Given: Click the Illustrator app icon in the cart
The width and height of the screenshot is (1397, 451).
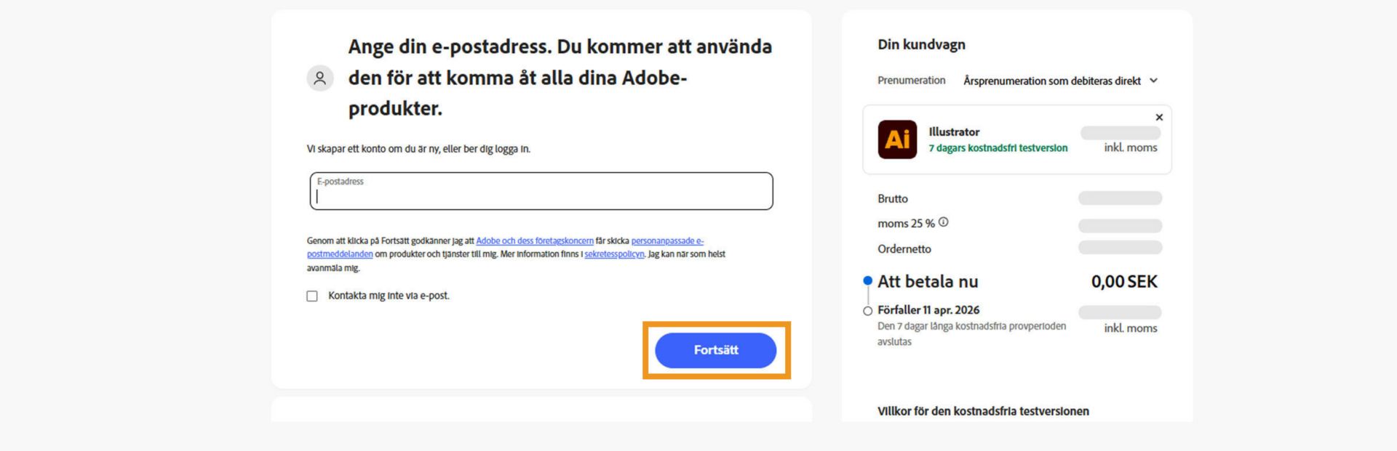Looking at the screenshot, I should (x=896, y=139).
